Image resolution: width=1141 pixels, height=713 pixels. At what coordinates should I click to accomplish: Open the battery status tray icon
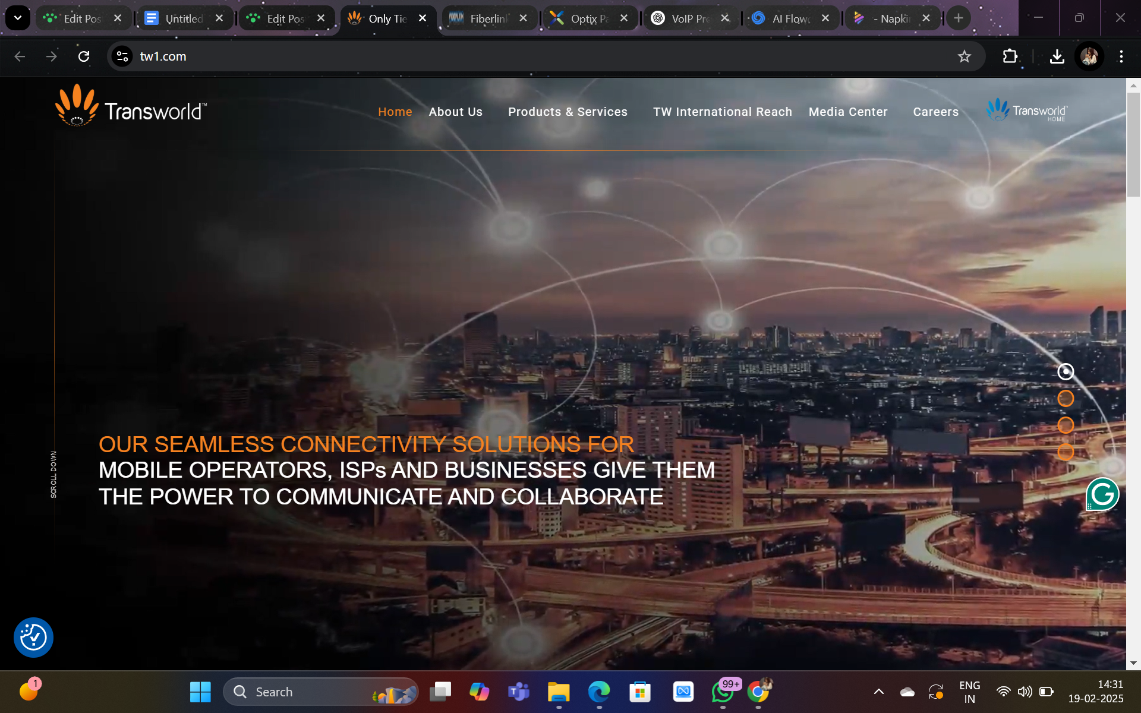pyautogui.click(x=1047, y=692)
